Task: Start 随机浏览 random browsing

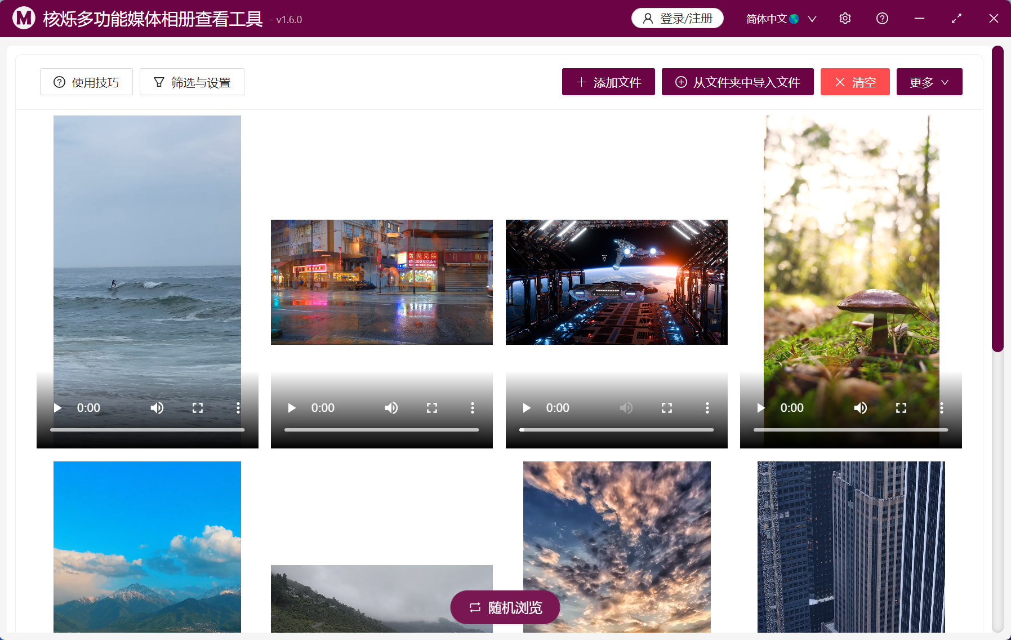Action: [505, 607]
